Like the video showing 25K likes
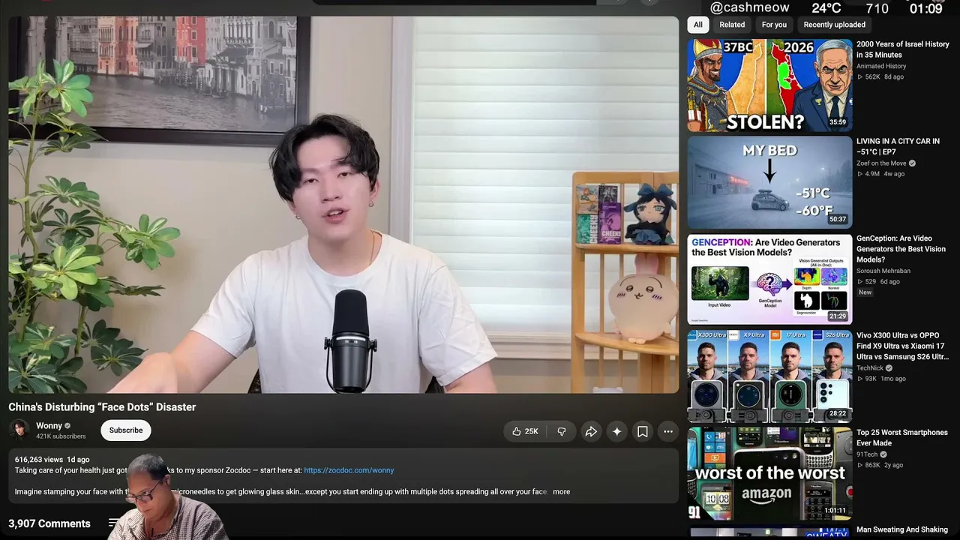 [x=525, y=431]
